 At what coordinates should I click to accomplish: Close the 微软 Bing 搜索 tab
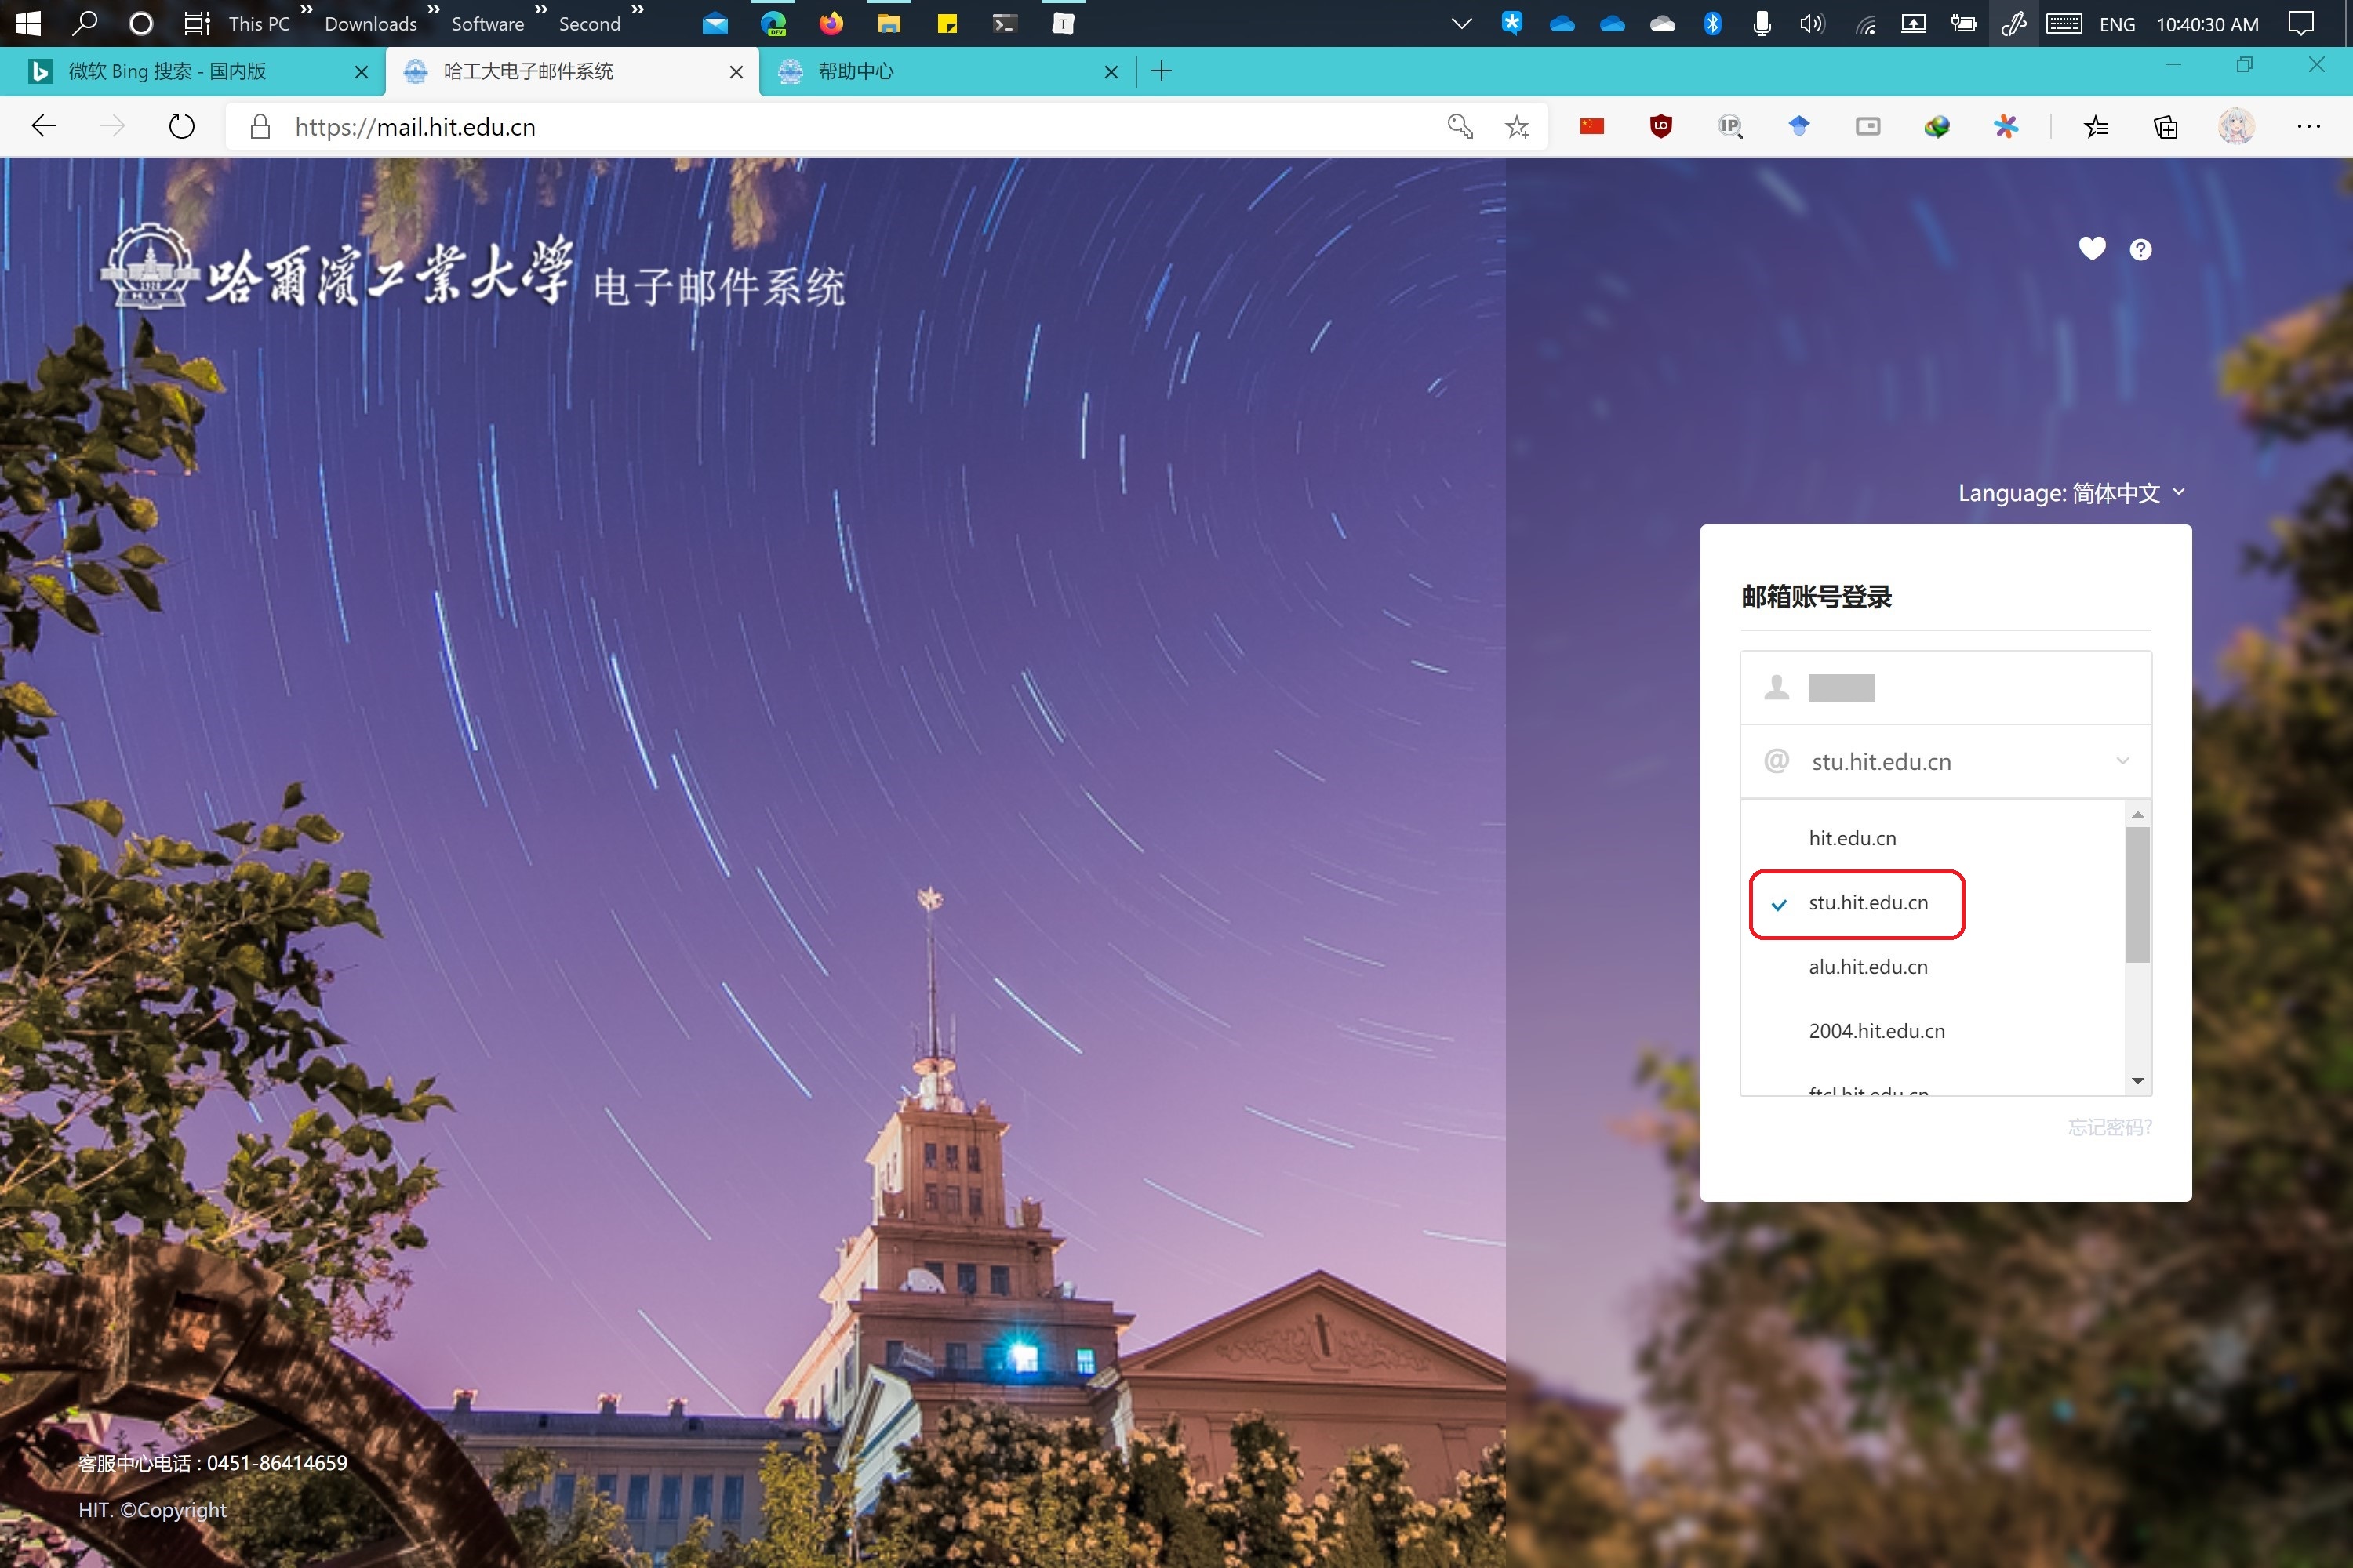pyautogui.click(x=361, y=72)
